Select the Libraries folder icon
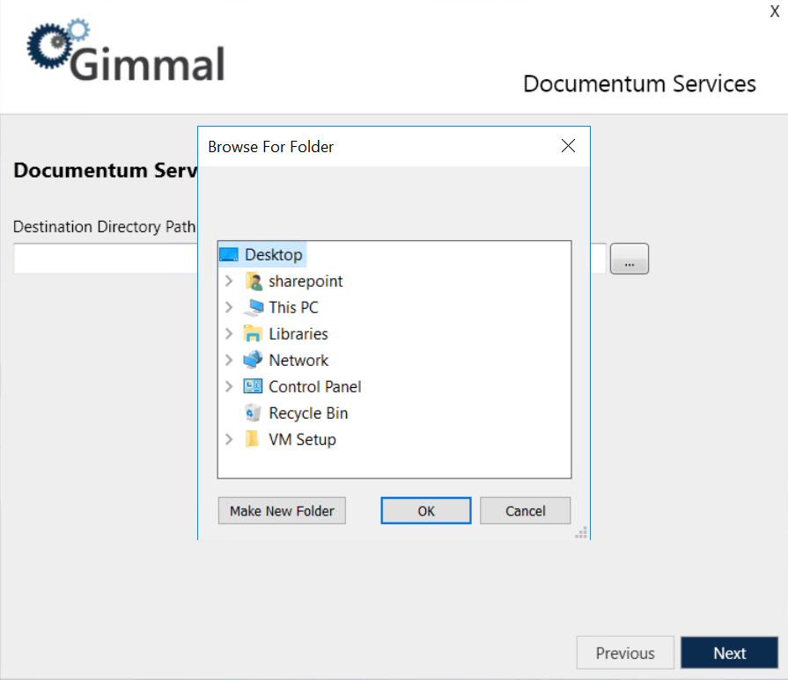The image size is (788, 680). [x=253, y=333]
